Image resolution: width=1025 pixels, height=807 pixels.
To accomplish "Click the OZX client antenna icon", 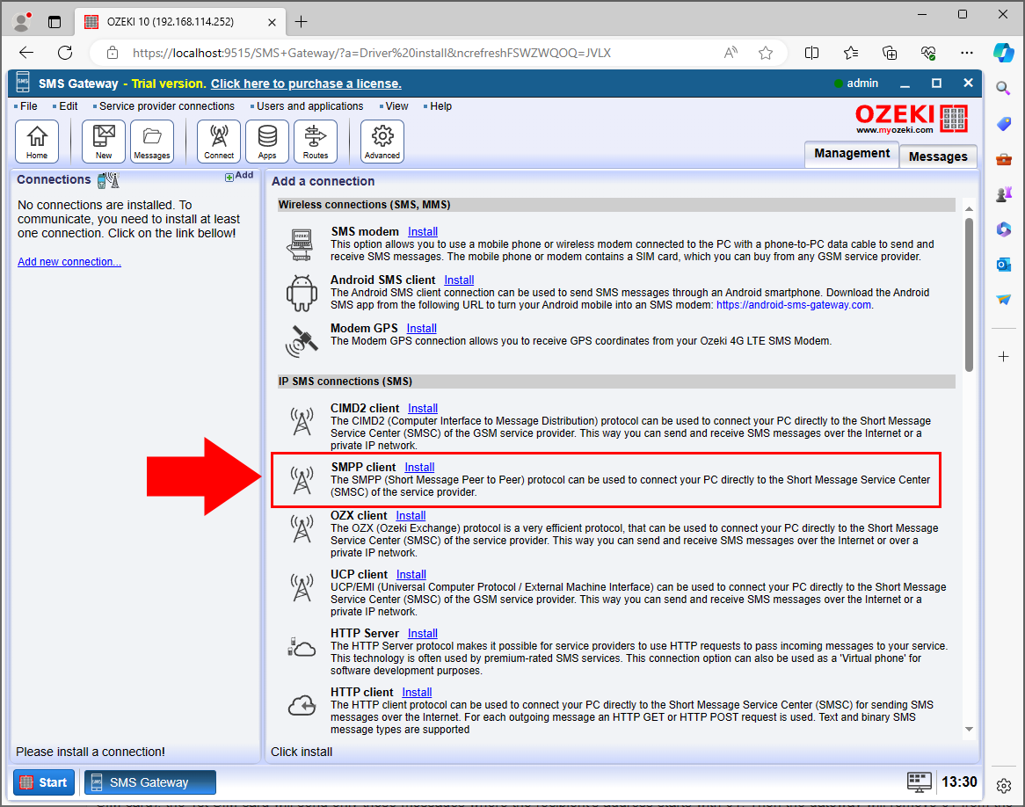I will 302,529.
